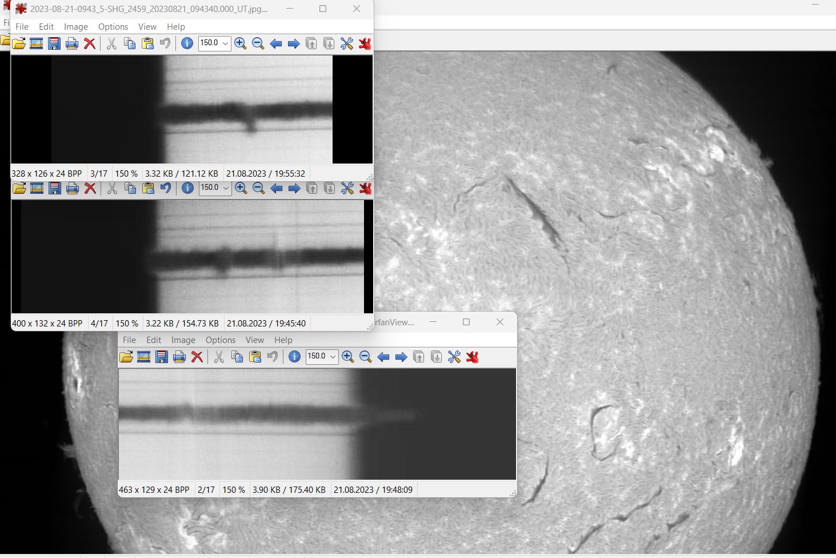Click Save icon in the 3/17 window toolbar

tap(54, 43)
